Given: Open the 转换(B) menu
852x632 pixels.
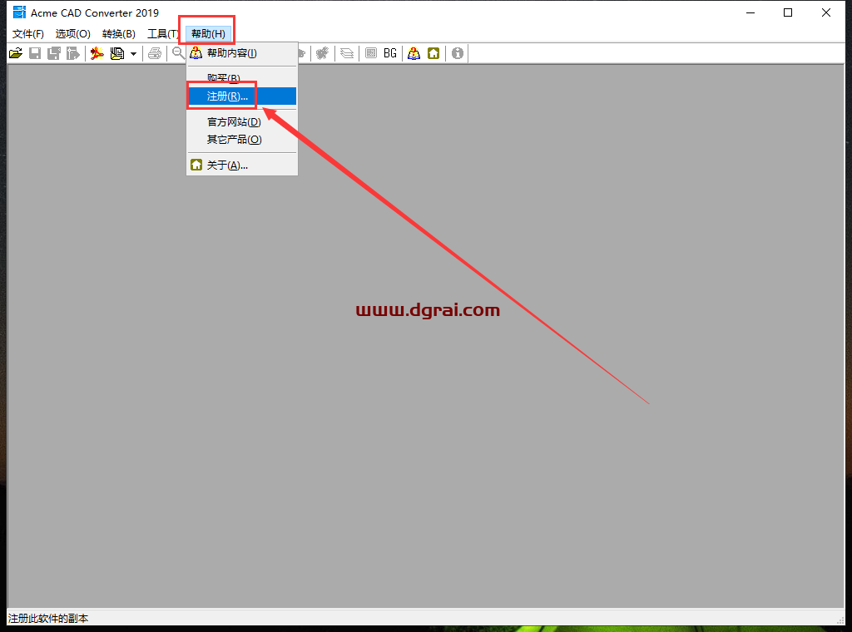Looking at the screenshot, I should coord(119,33).
